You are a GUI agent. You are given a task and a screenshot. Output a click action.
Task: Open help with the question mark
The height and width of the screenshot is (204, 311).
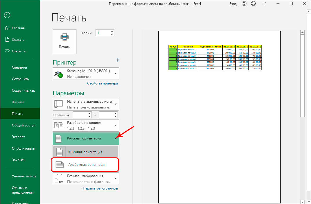[x=264, y=3]
